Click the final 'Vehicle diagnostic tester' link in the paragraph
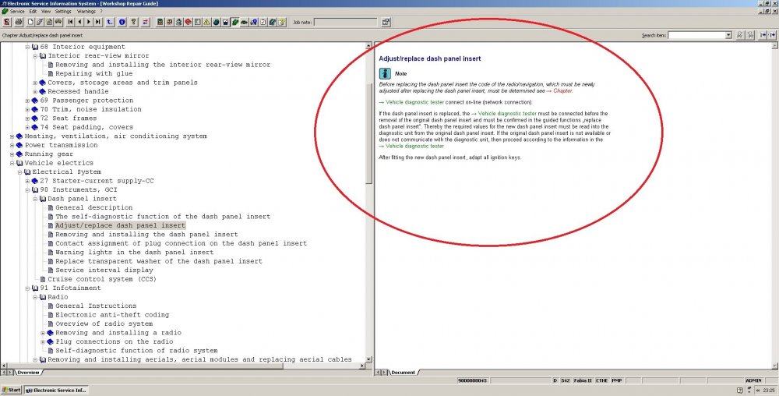 415,146
